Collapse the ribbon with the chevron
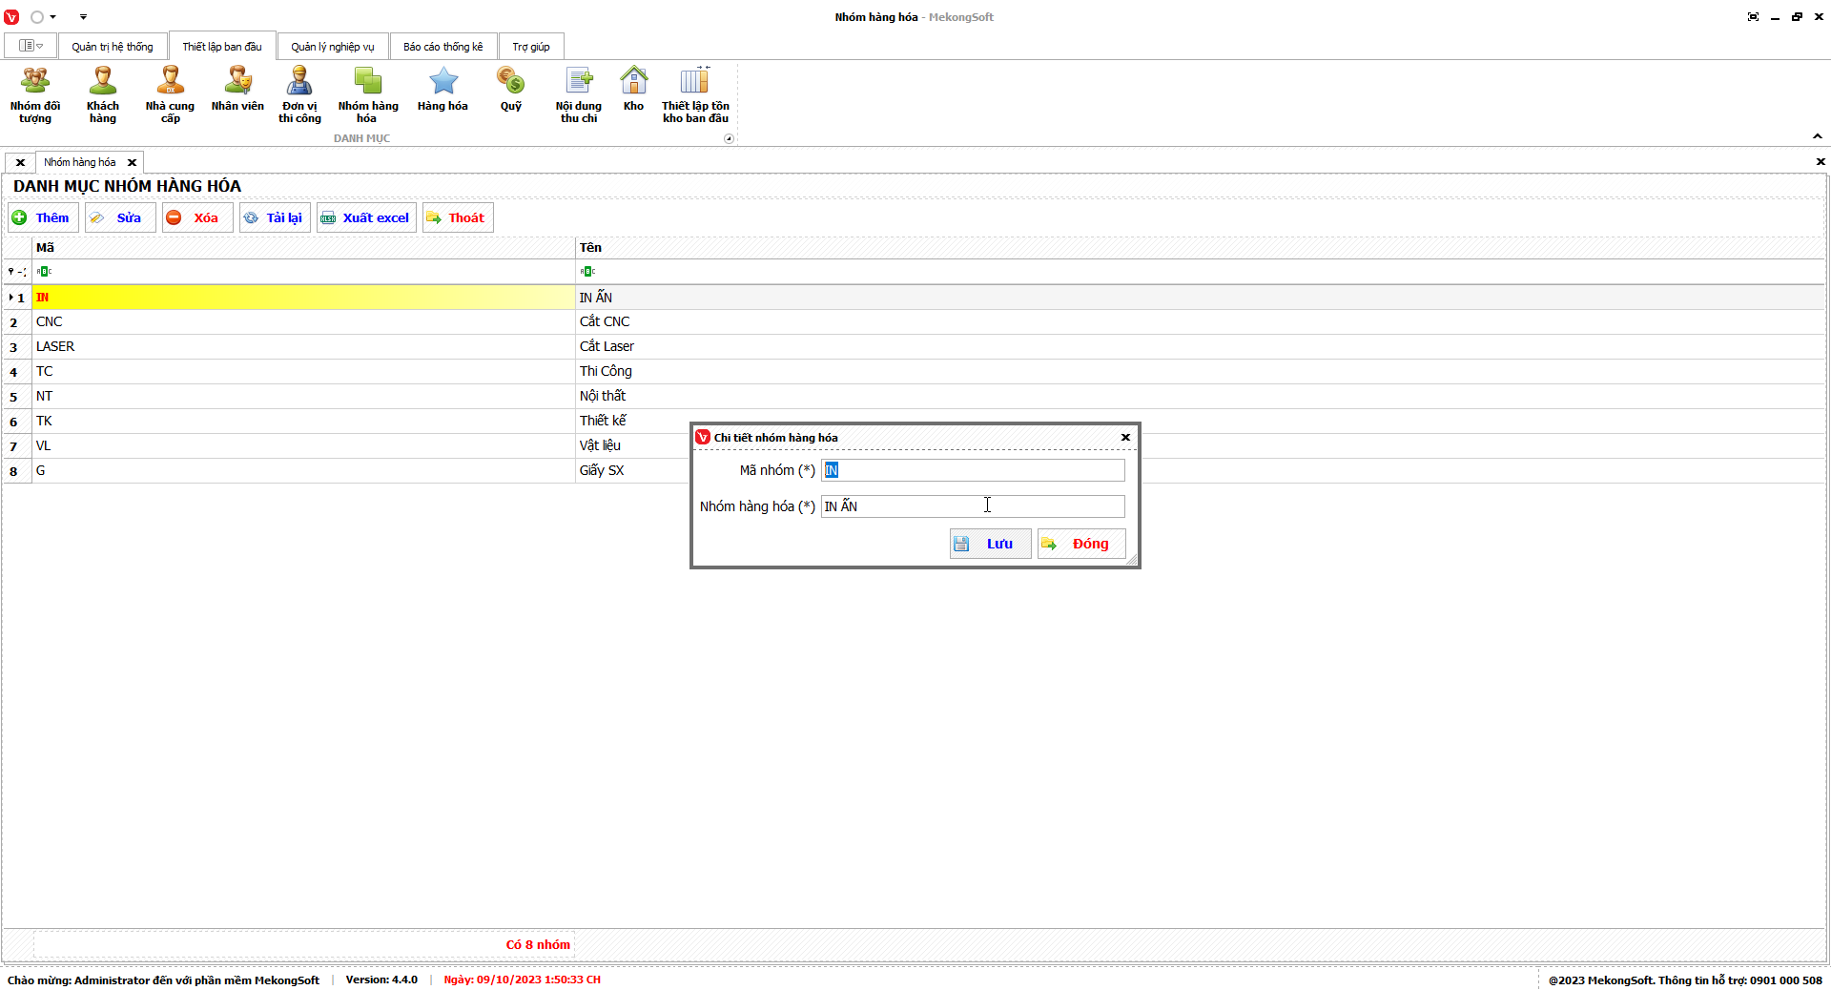The height and width of the screenshot is (990, 1831). tap(1818, 136)
